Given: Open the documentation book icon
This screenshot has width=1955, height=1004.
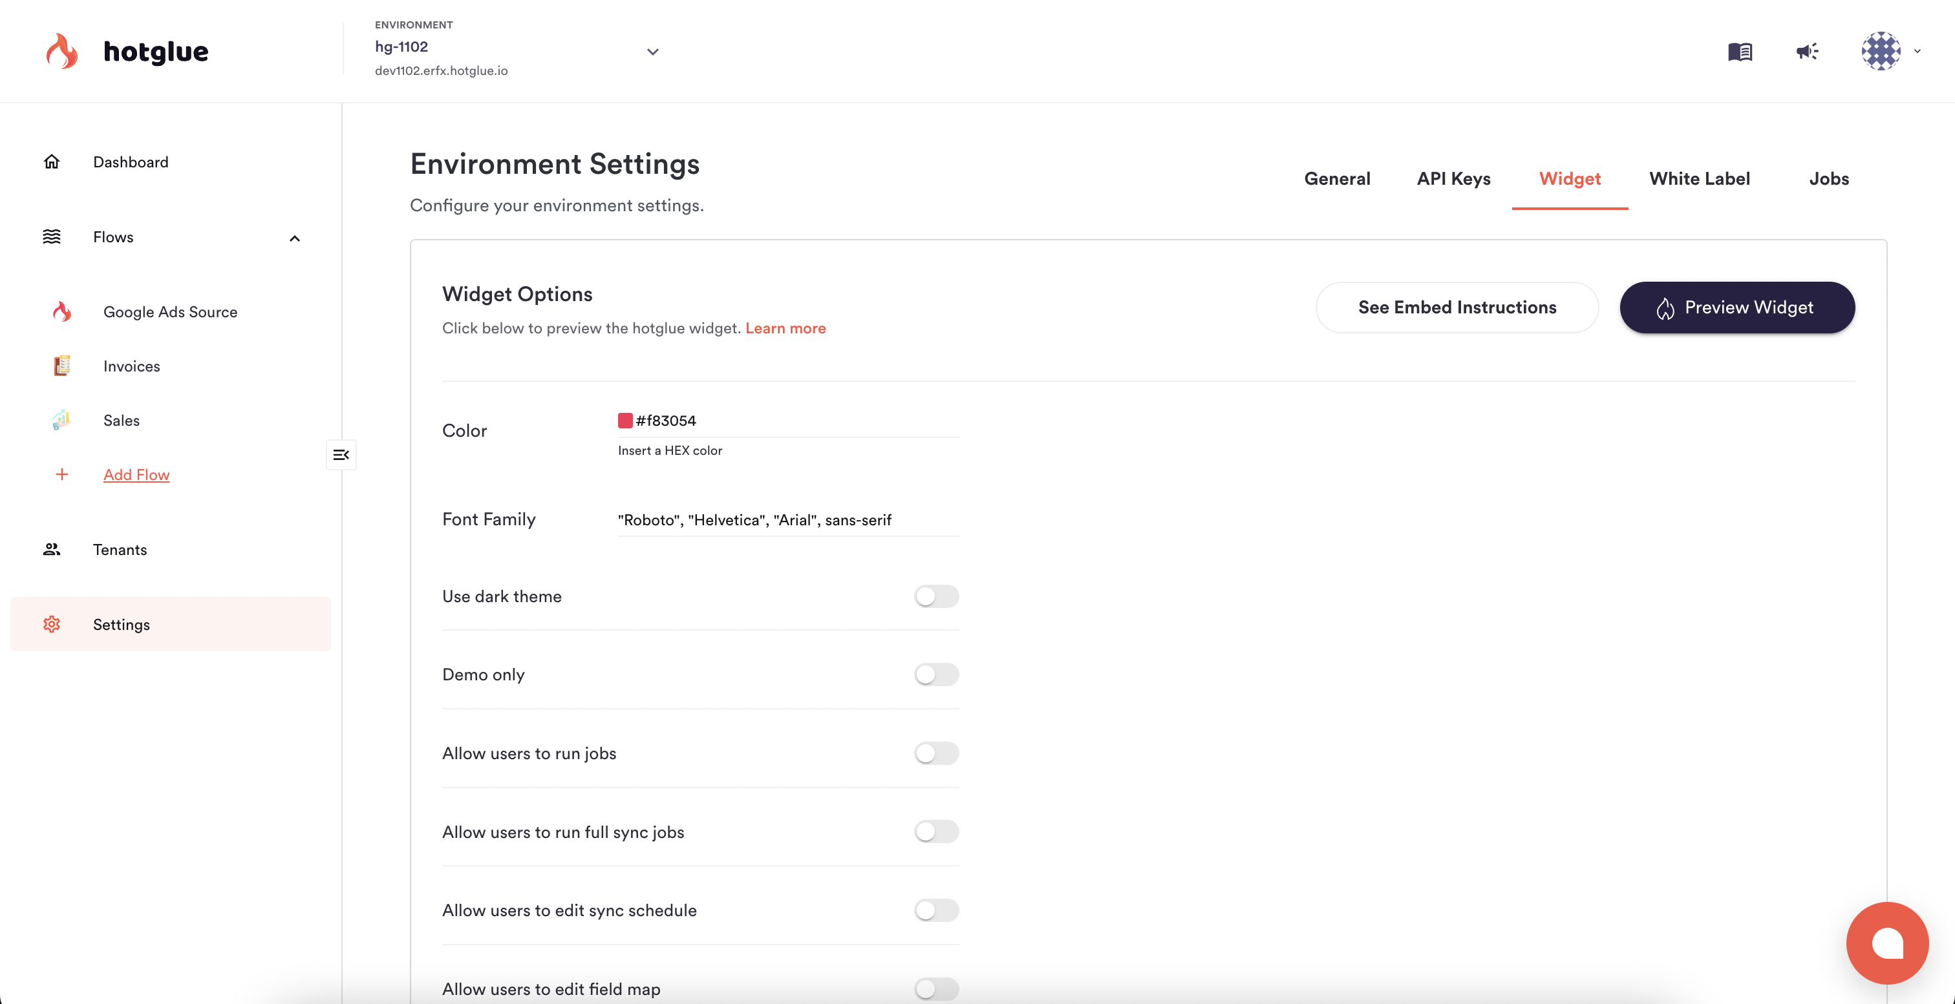Looking at the screenshot, I should [x=1740, y=52].
